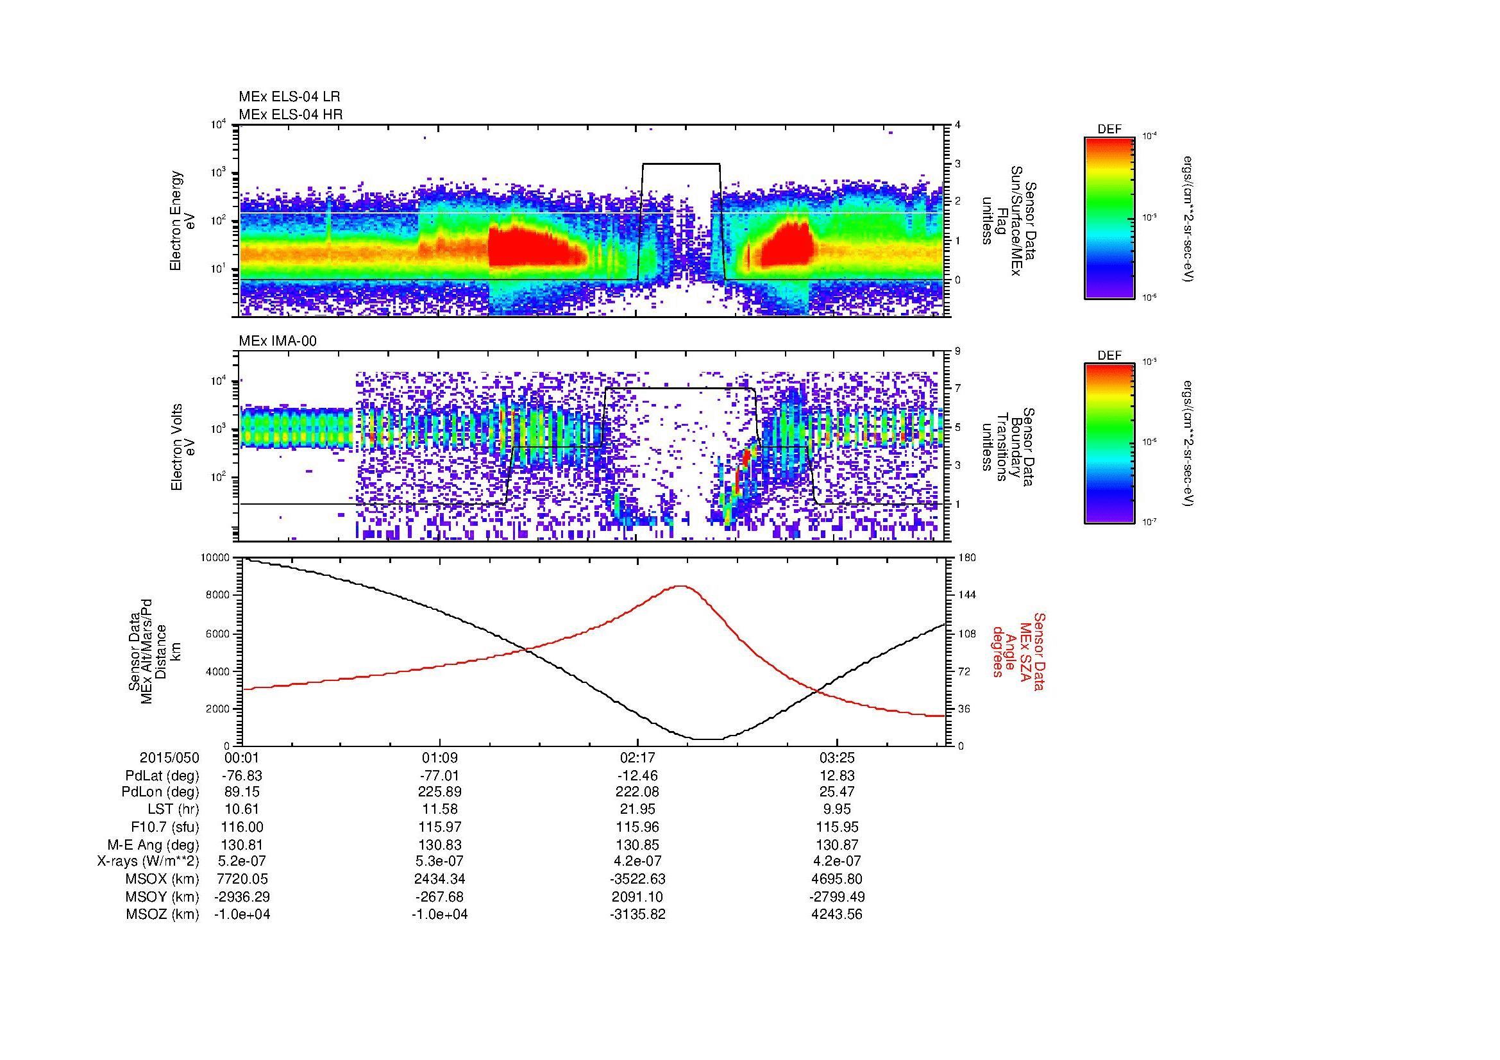Click the F10.7 value '115.97'
The height and width of the screenshot is (1060, 1500).
[x=440, y=827]
